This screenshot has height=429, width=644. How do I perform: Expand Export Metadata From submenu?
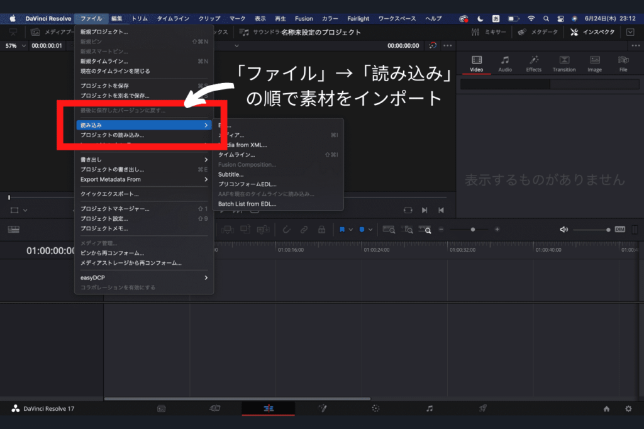click(144, 179)
